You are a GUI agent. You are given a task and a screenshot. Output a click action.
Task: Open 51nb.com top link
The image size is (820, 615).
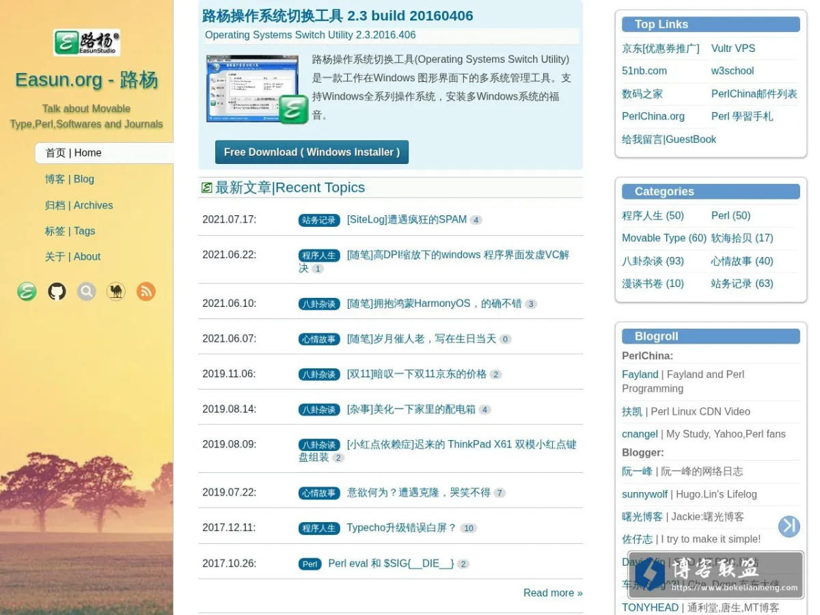(644, 71)
